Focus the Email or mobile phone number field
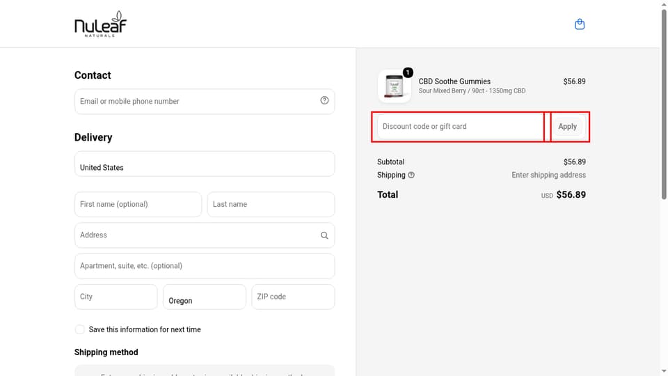 [205, 102]
